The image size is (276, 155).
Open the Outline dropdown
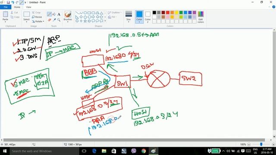pos(115,12)
